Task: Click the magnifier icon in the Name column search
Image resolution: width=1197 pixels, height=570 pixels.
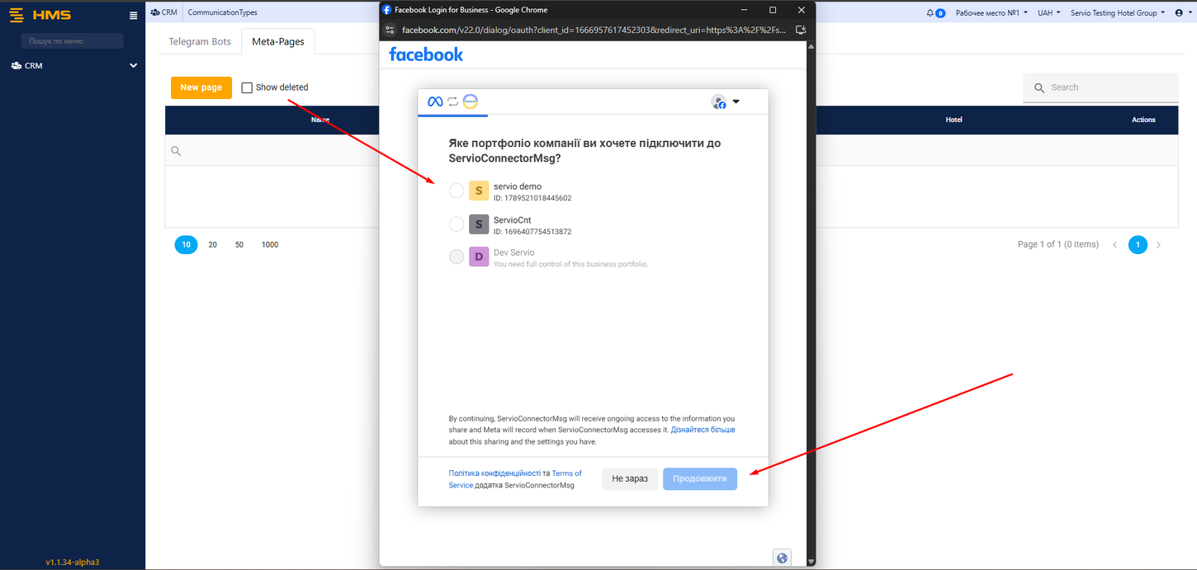Action: click(176, 151)
